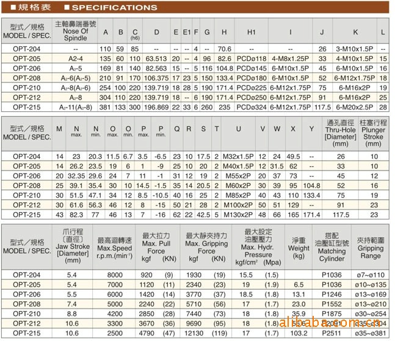Image resolution: width=395 pixels, height=341 pixels.
Task: Click the ø7~ø110 gripping range cell
Action: [x=371, y=276]
